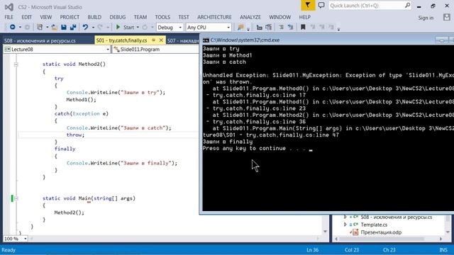Toggle the pin on S01 tab
The height and width of the screenshot is (255, 454).
[154, 40]
